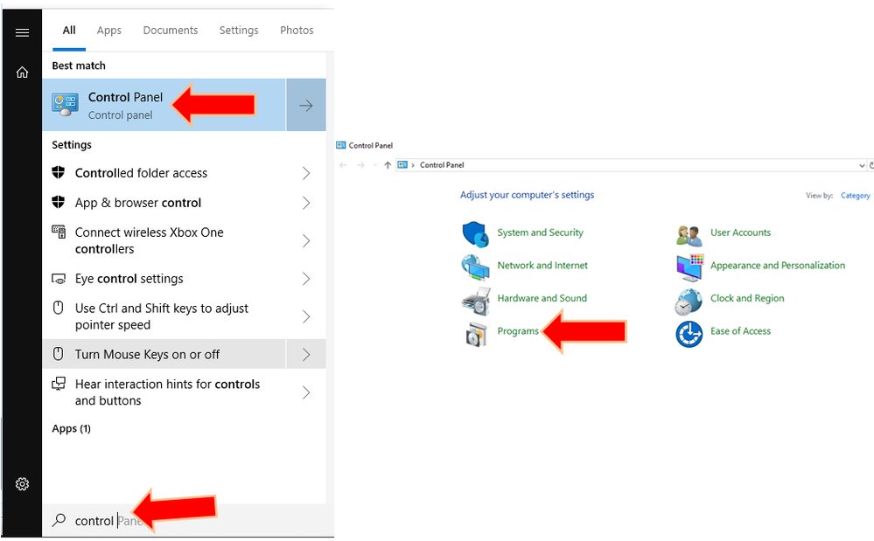Switch to the Apps search tab
This screenshot has height=541, width=874.
click(108, 31)
